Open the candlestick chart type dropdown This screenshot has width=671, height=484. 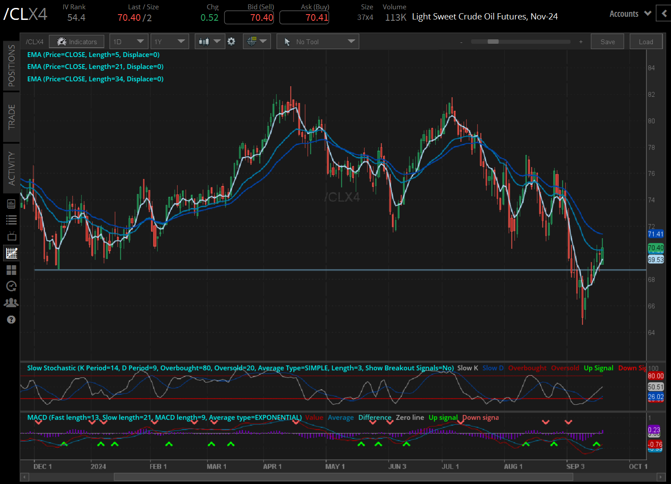pyautogui.click(x=210, y=42)
